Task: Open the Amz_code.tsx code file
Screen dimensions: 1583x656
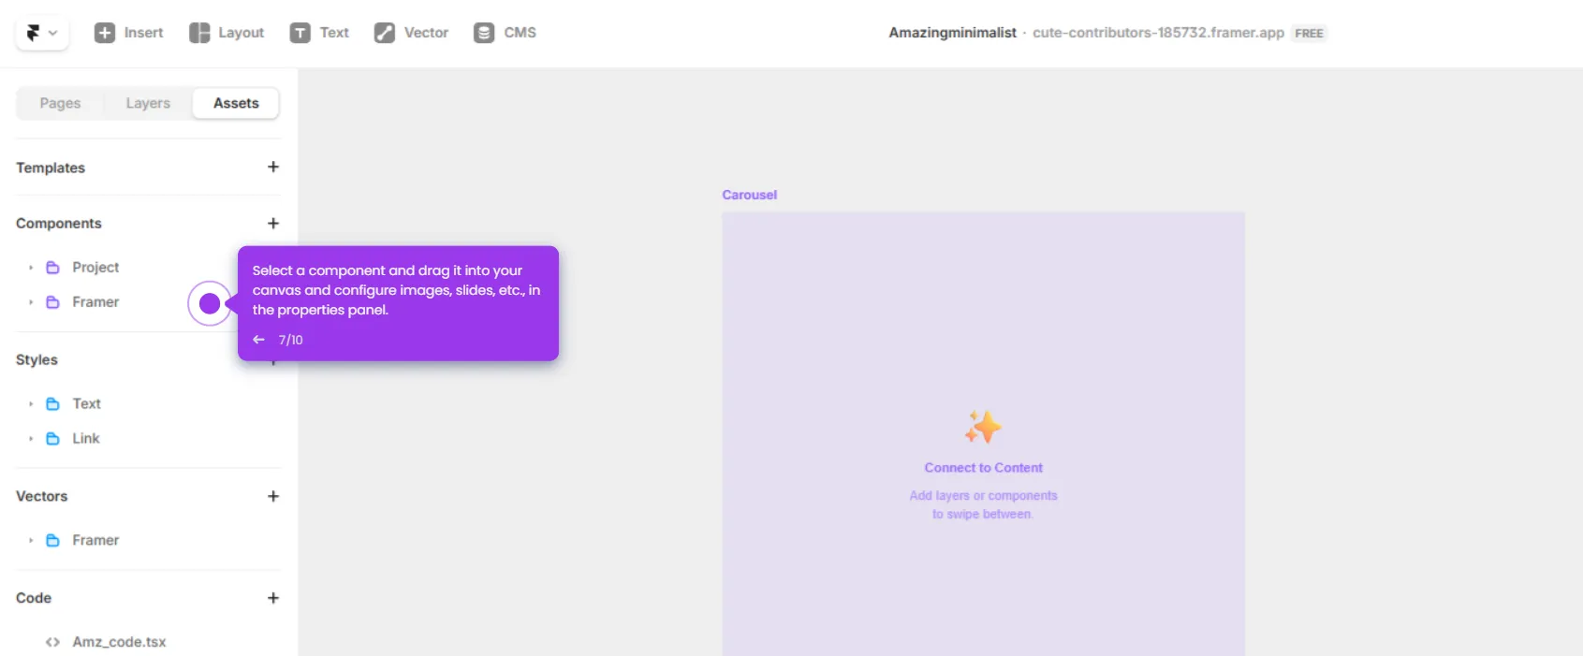Action: tap(119, 642)
